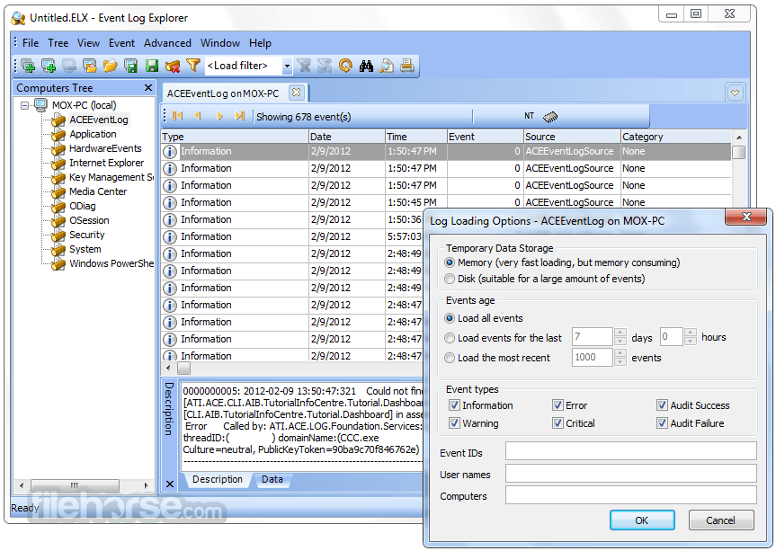Click the green floppy save icon

[152, 66]
